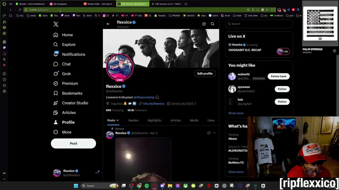Switch to the Highlights tab
Screen dimensions: 339x190
coord(154,120)
